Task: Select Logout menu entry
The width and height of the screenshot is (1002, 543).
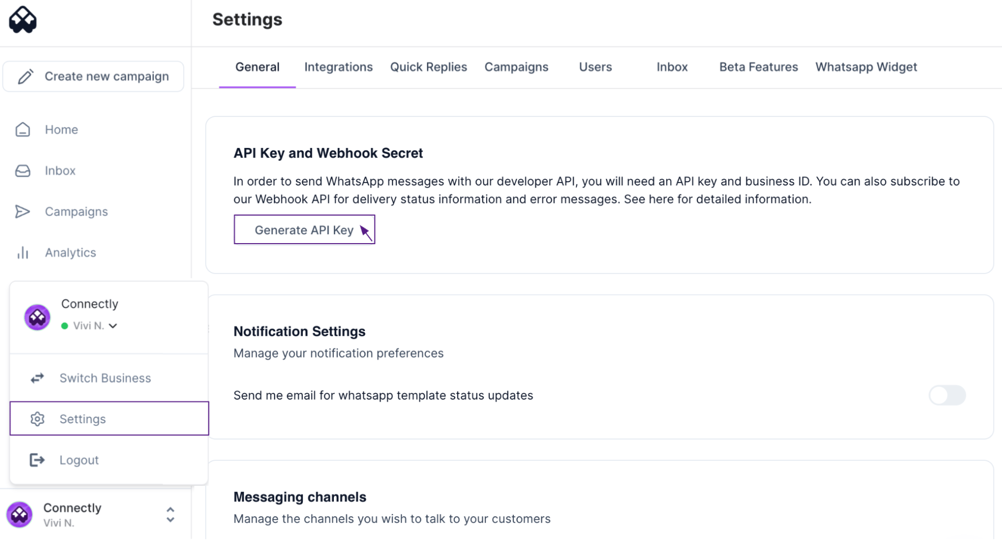Action: click(109, 460)
